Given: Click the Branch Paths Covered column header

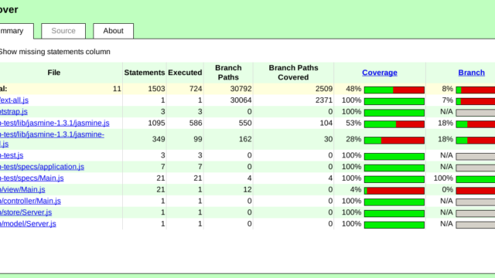Looking at the screenshot, I should [x=293, y=73].
